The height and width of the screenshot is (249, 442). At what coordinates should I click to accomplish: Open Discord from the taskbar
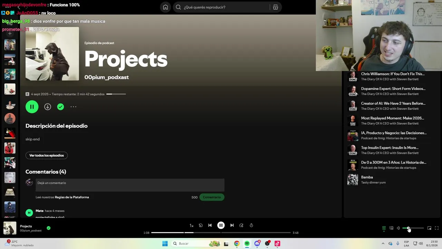pyautogui.click(x=257, y=243)
